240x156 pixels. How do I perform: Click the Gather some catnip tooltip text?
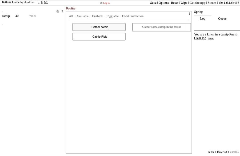pyautogui.click(x=162, y=27)
